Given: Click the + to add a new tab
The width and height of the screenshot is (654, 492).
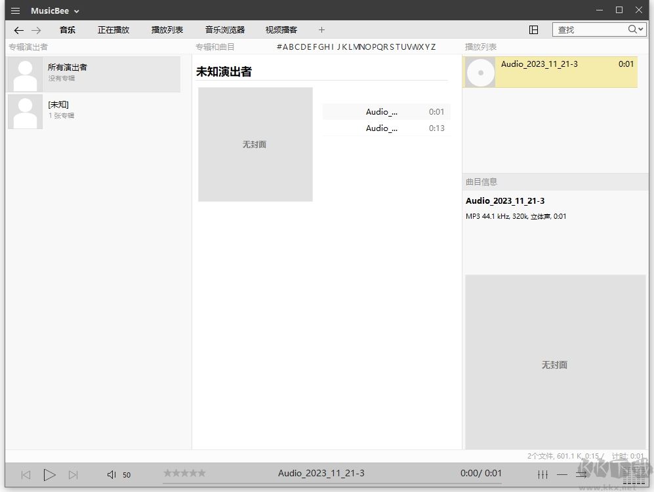Looking at the screenshot, I should pyautogui.click(x=321, y=29).
